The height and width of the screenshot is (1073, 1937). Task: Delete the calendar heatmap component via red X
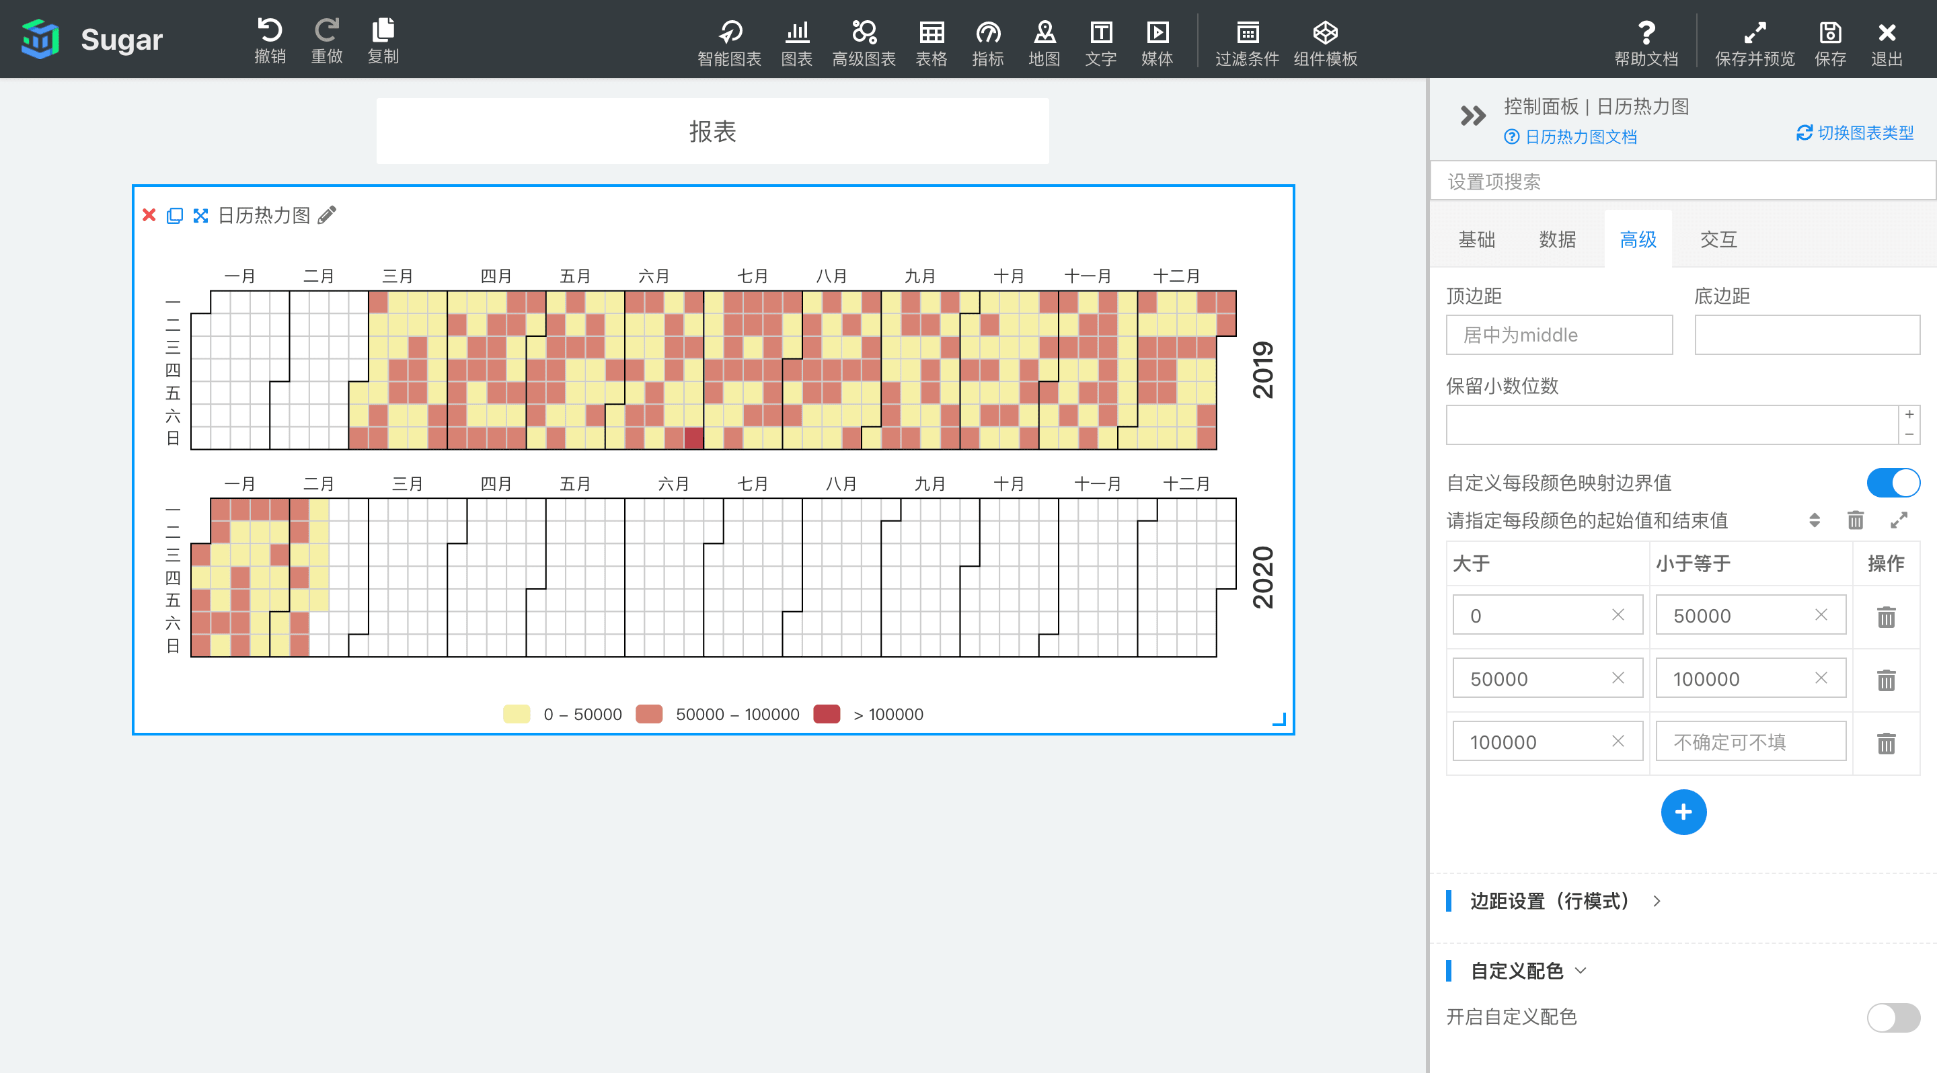point(149,216)
